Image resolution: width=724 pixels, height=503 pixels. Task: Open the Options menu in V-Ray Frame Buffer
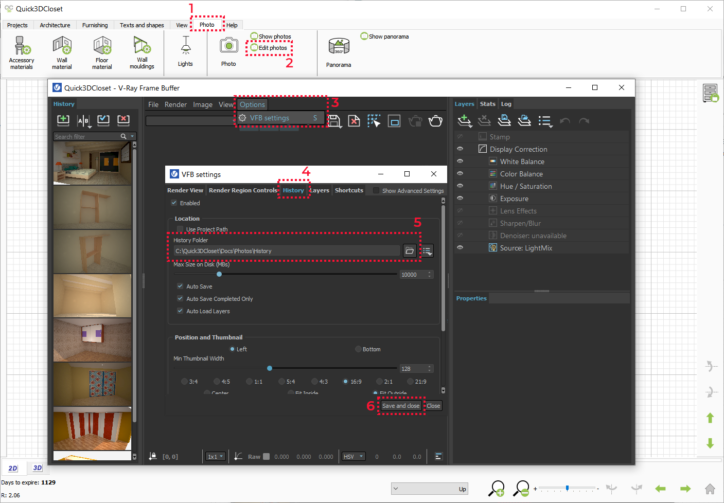(252, 104)
